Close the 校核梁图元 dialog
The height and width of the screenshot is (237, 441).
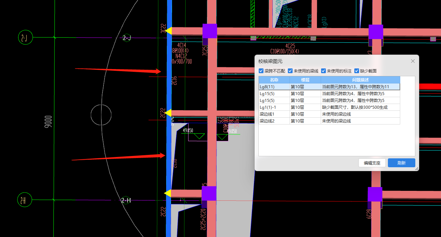[413, 61]
